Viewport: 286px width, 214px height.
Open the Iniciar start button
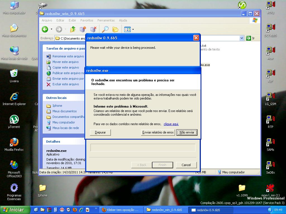coord(15,210)
